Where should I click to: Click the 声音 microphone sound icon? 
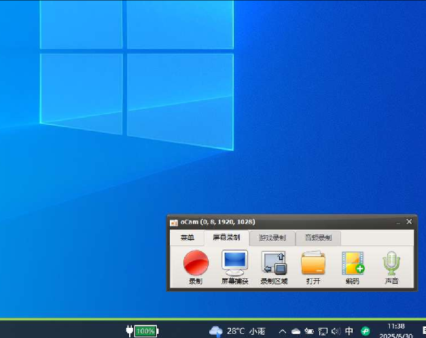click(x=391, y=263)
